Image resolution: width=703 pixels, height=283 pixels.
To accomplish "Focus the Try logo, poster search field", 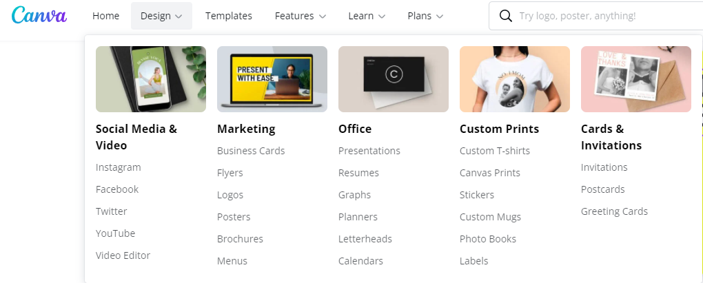I will (x=596, y=16).
